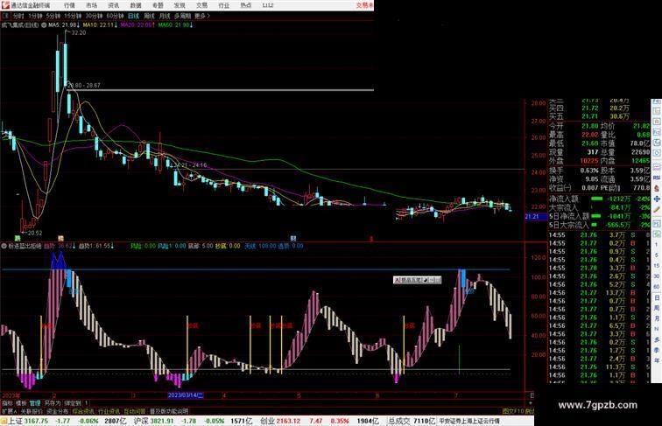Expand the 扩展 panel toggle
The image size is (662, 426).
coord(9,411)
